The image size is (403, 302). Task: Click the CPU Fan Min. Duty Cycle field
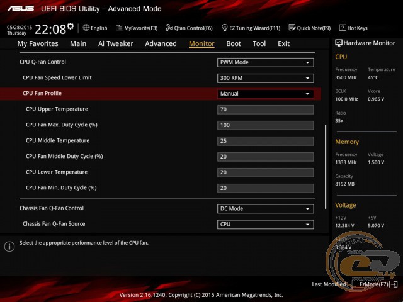[266, 187]
